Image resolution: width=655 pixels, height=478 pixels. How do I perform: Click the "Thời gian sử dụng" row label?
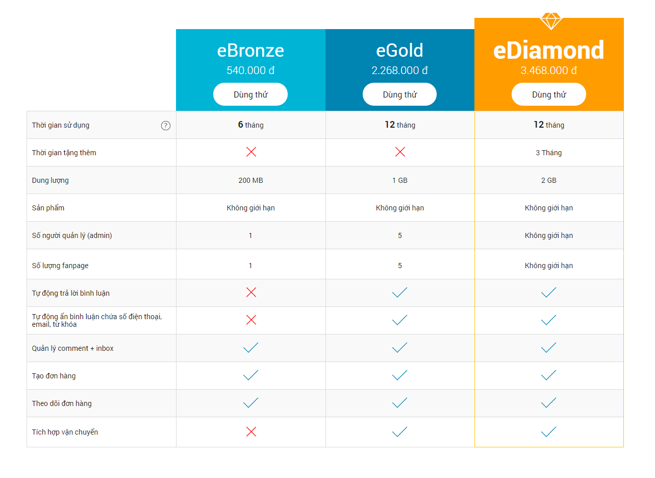pyautogui.click(x=61, y=125)
